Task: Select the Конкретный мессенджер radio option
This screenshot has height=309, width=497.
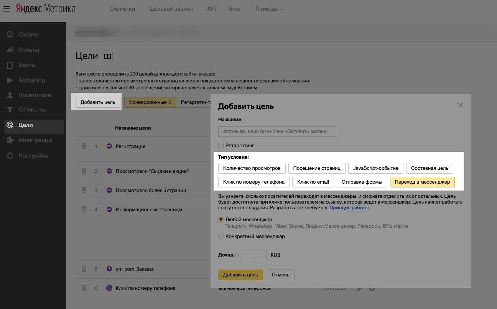Action: (x=221, y=237)
